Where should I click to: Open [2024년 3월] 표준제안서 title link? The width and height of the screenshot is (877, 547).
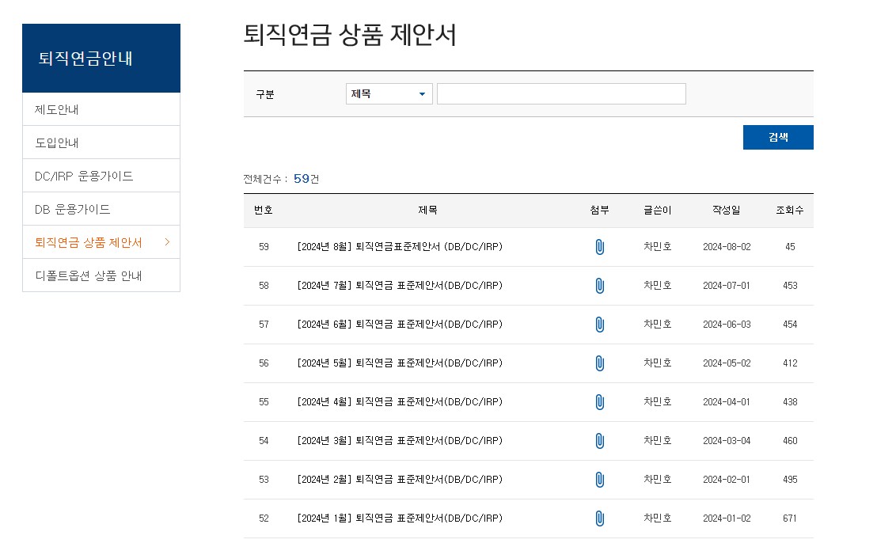(x=400, y=441)
